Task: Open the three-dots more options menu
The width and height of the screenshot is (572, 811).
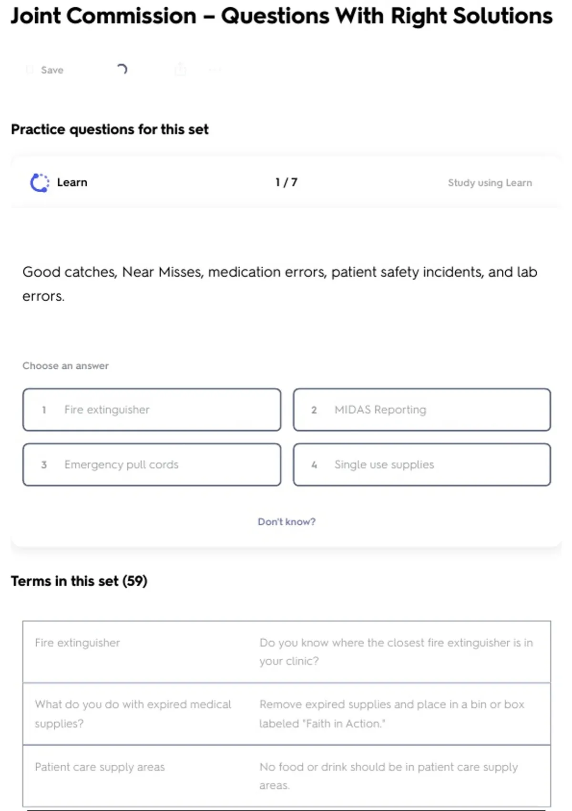Action: (x=214, y=70)
